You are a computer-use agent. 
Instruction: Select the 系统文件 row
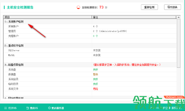[90, 89]
